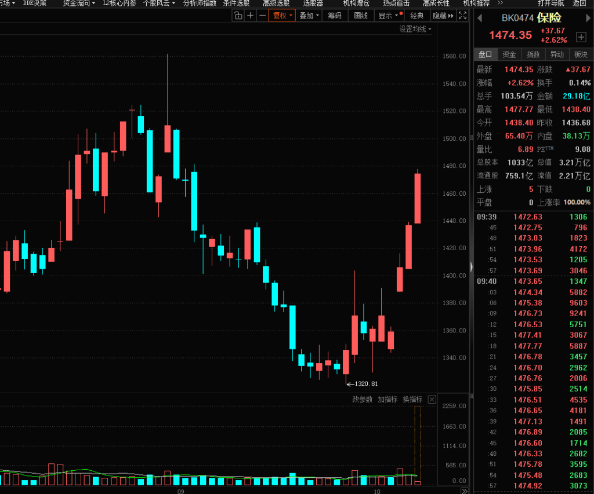Image resolution: width=594 pixels, height=494 pixels.
Task: Click the side panel collapse divider handle
Action: (x=472, y=266)
